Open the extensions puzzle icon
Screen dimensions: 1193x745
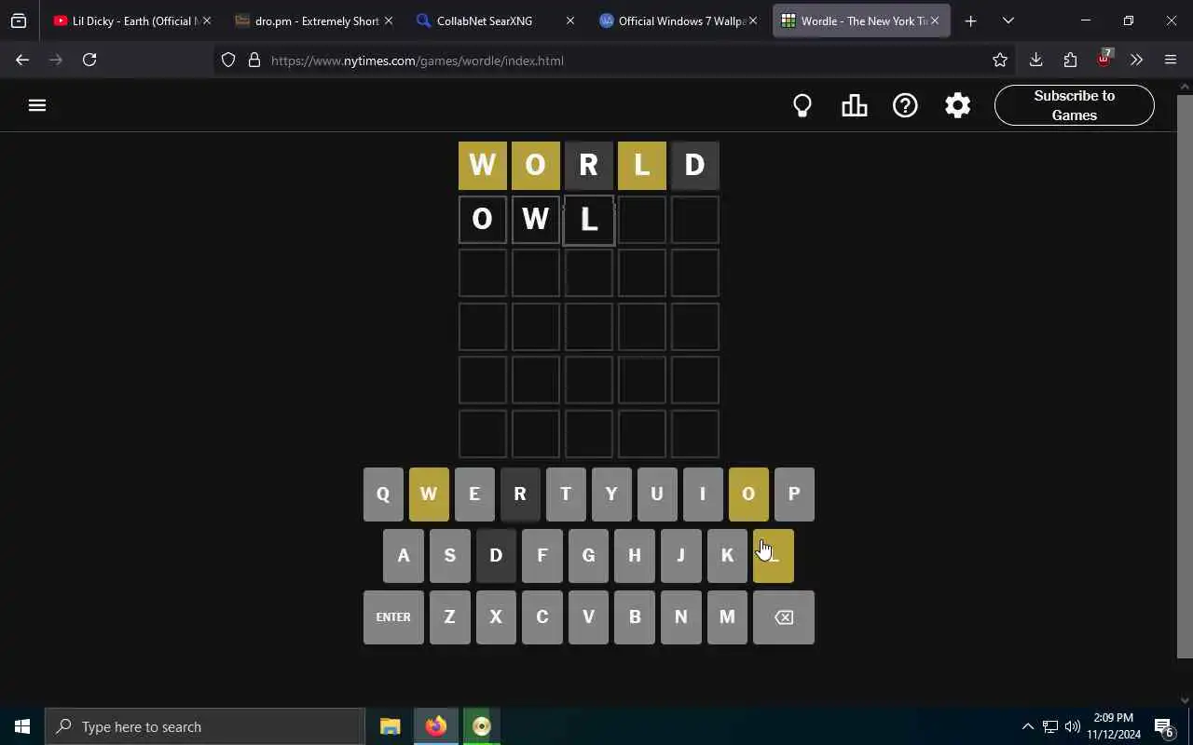tap(1070, 61)
